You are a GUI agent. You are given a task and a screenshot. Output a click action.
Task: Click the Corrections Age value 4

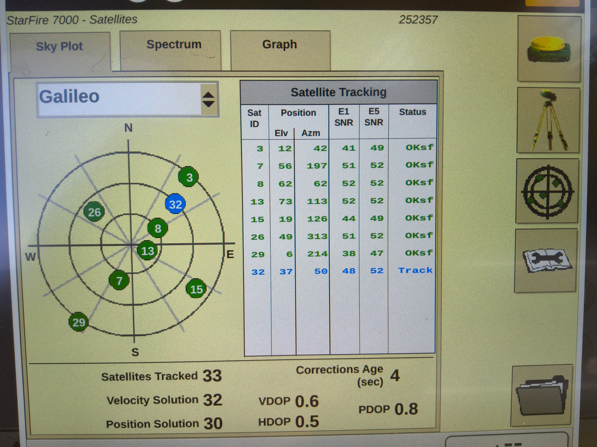click(395, 376)
